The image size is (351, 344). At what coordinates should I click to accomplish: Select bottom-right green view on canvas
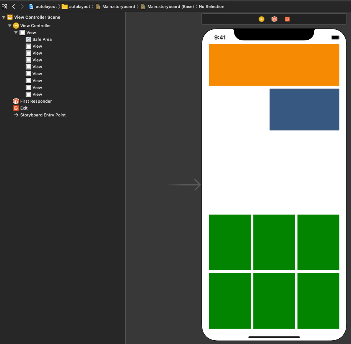318,301
